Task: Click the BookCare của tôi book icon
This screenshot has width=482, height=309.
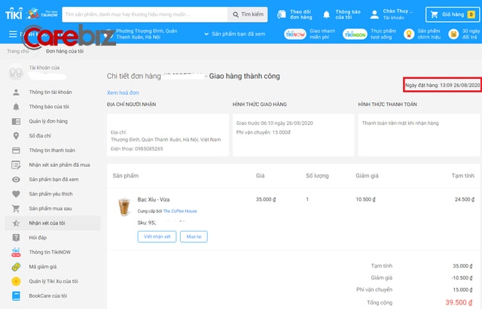Action: pos(16,295)
